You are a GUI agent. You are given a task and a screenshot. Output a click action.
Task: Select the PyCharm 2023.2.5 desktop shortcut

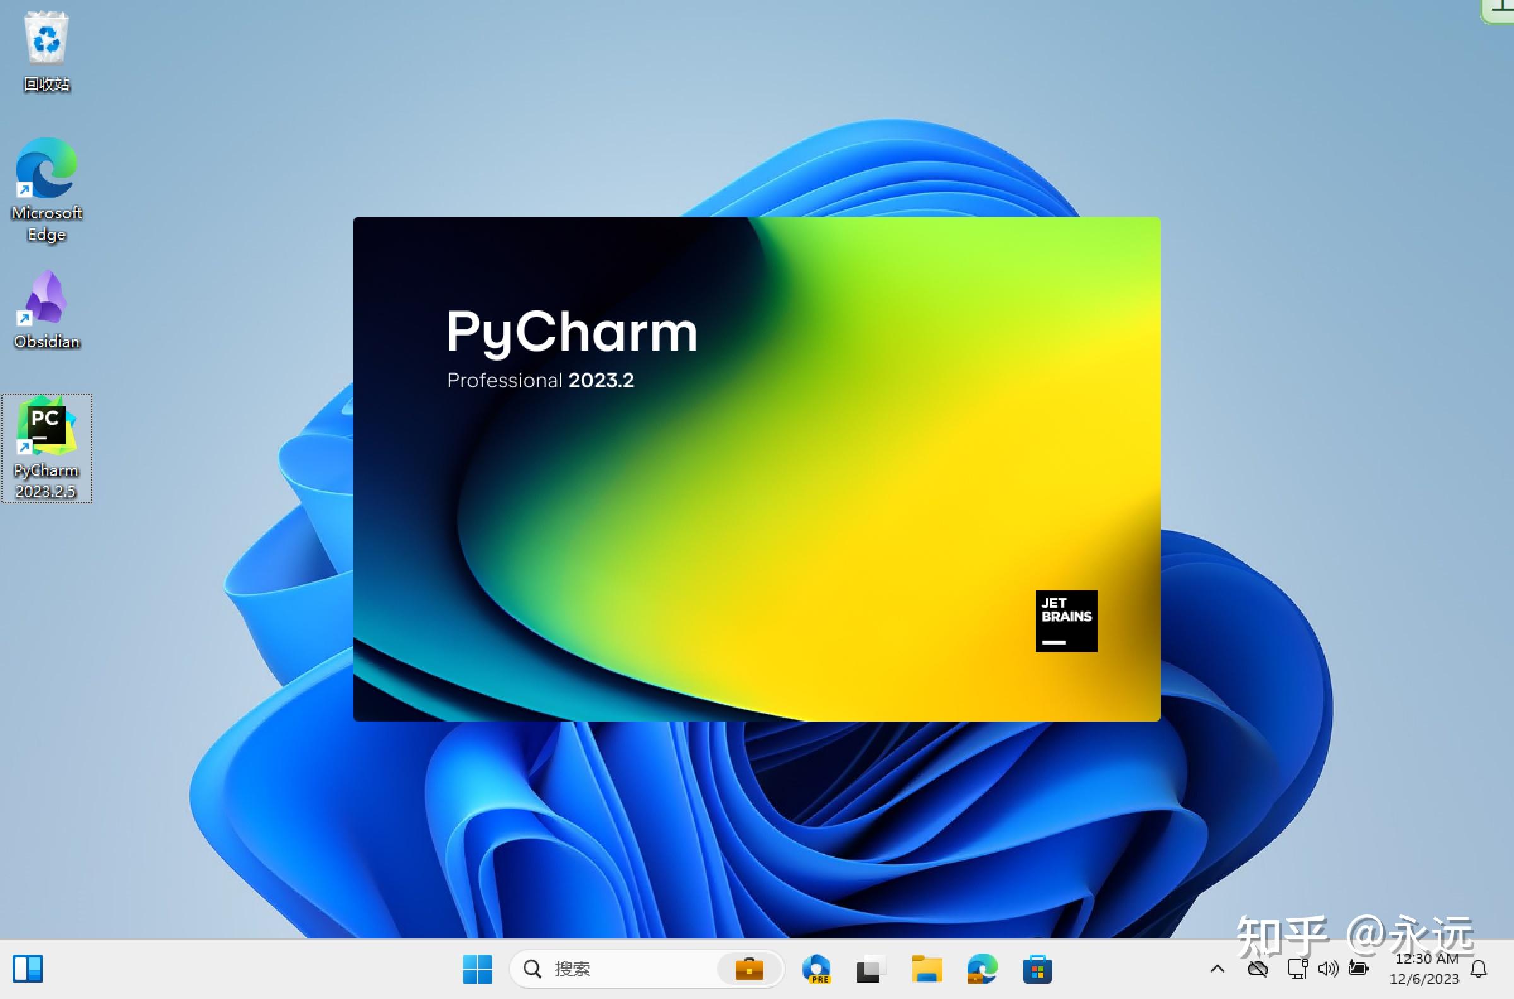[47, 448]
